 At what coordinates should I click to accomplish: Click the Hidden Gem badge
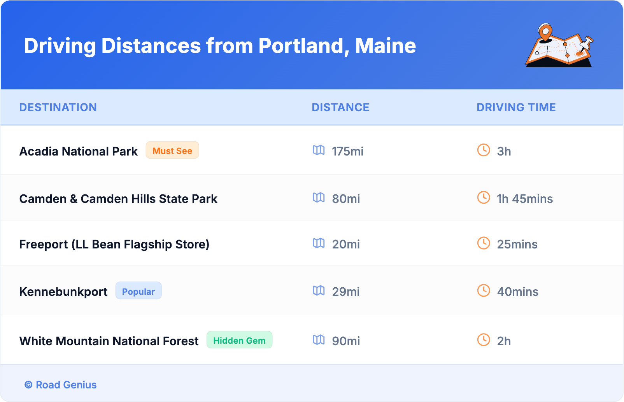pos(239,340)
